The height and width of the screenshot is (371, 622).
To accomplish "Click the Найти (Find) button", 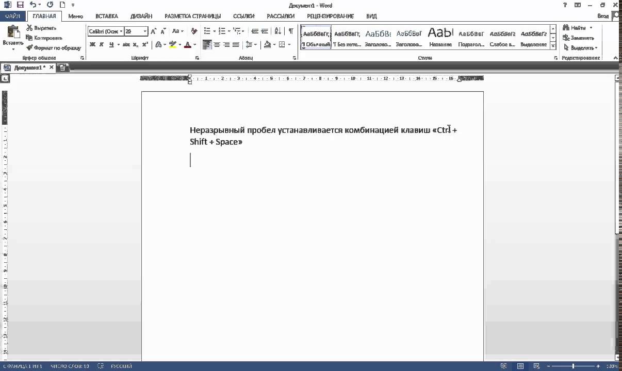I will click(577, 28).
